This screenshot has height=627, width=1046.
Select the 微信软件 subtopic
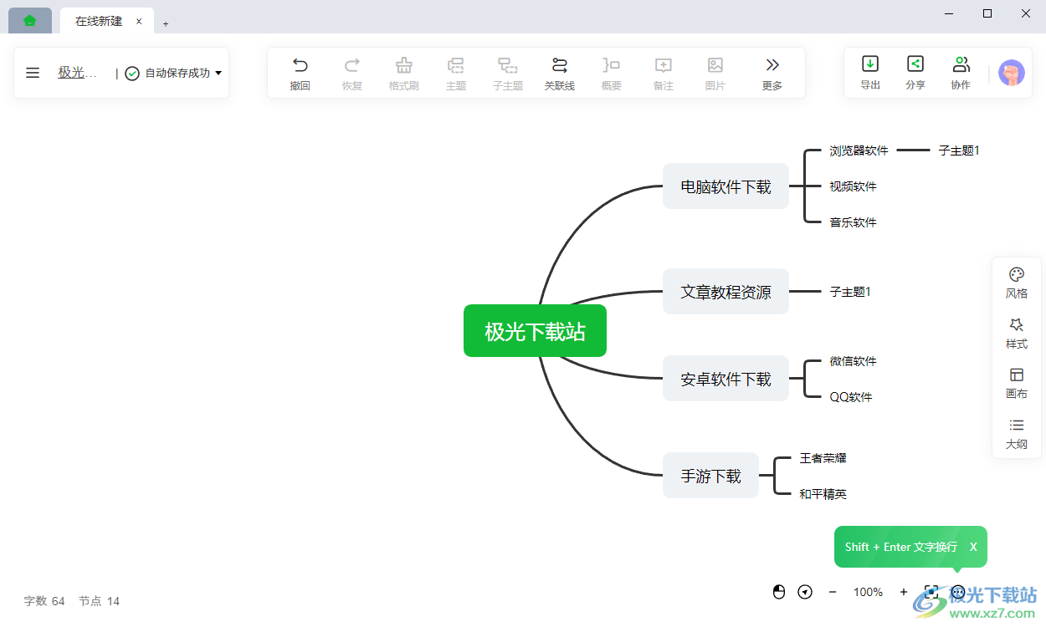tap(853, 361)
